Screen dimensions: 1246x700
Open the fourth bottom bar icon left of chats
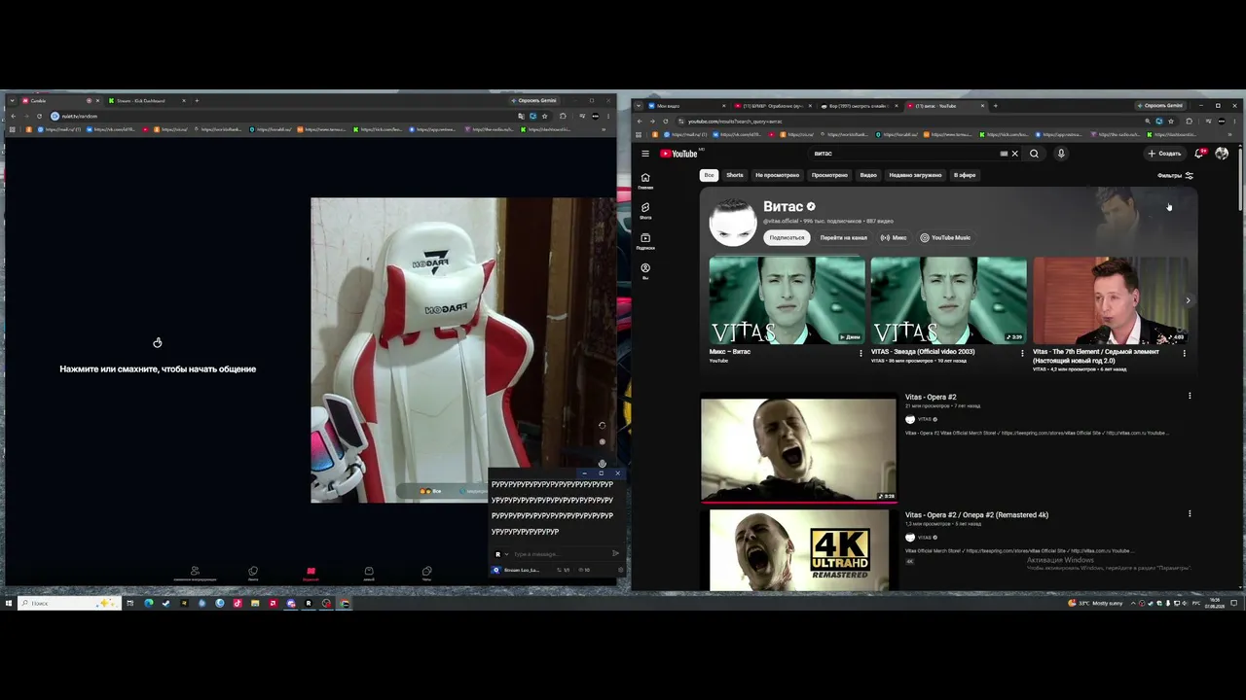click(x=369, y=573)
